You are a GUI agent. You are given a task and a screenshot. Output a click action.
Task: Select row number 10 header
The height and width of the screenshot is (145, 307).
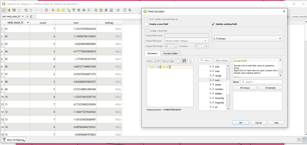pyautogui.click(x=2, y=97)
